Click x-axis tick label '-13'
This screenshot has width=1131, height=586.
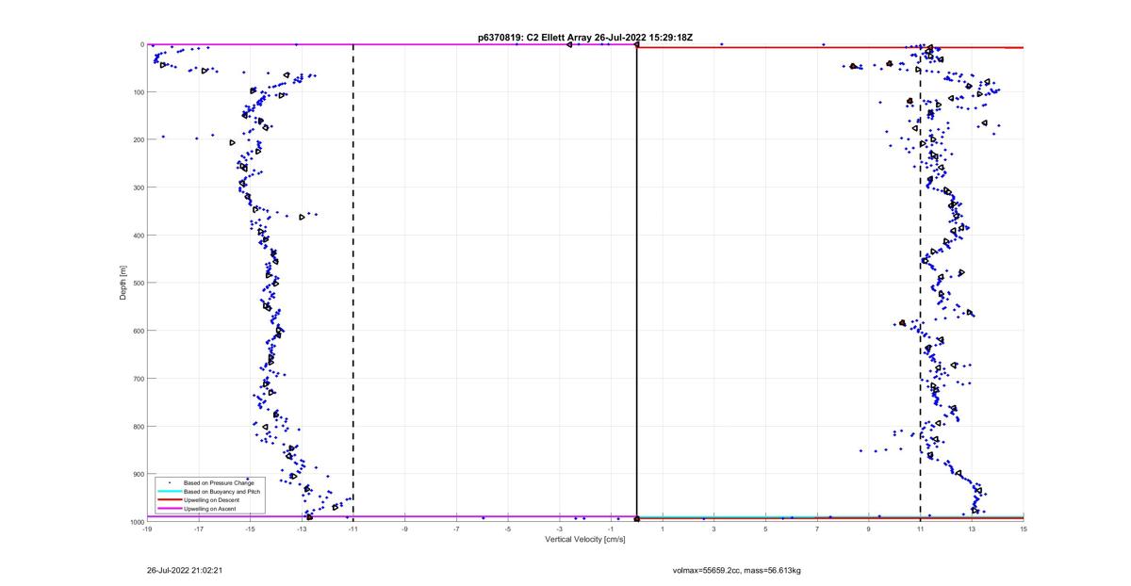tap(302, 529)
